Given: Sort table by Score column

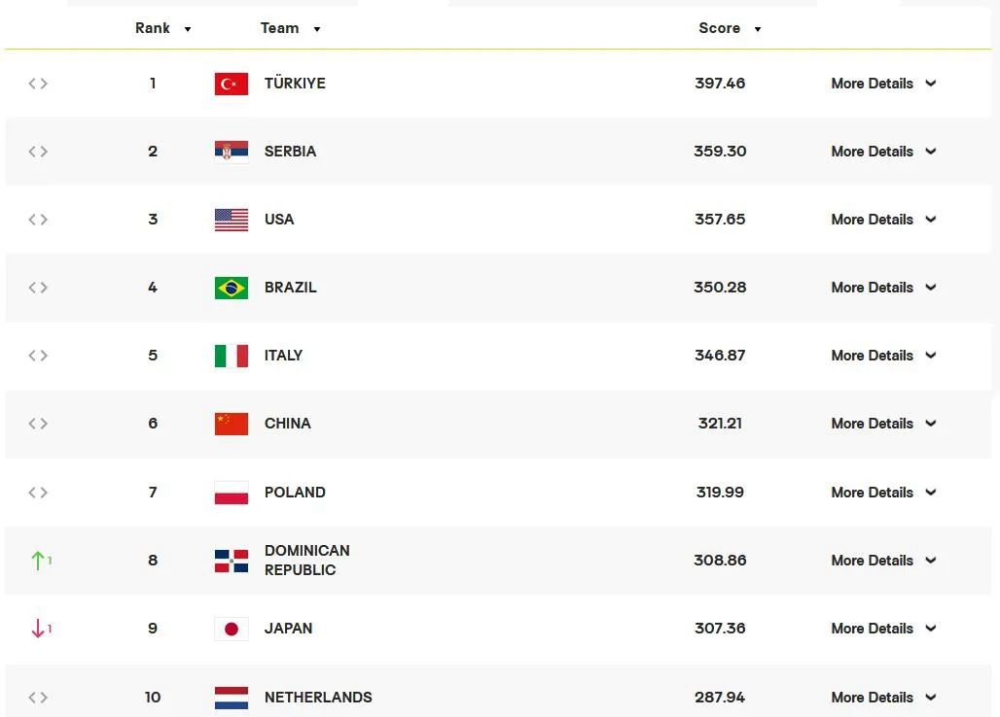Looking at the screenshot, I should click(730, 28).
